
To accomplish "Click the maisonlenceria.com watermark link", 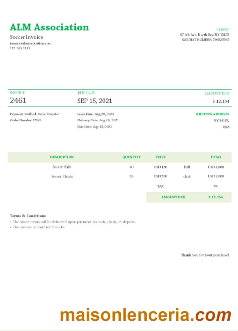I will point(145,315).
